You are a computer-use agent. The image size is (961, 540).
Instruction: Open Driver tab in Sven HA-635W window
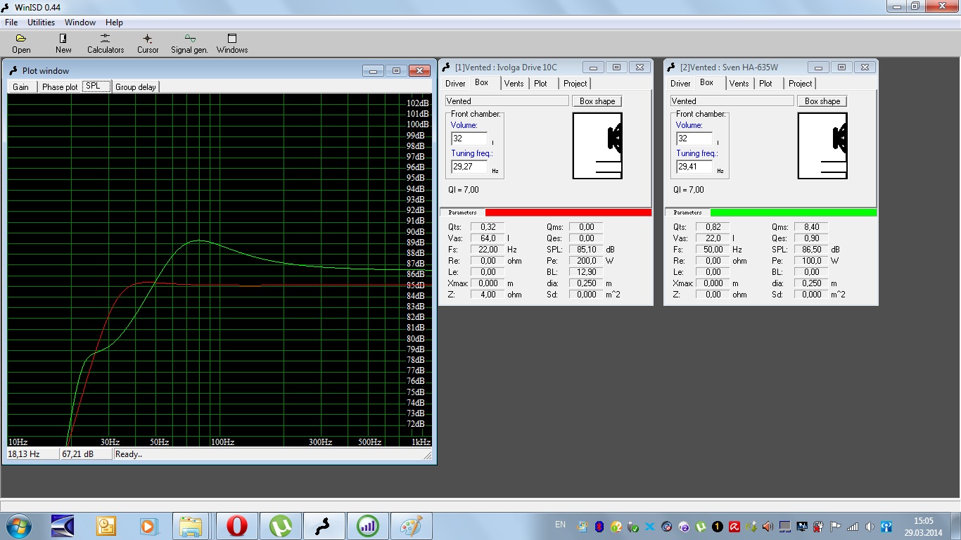click(680, 84)
